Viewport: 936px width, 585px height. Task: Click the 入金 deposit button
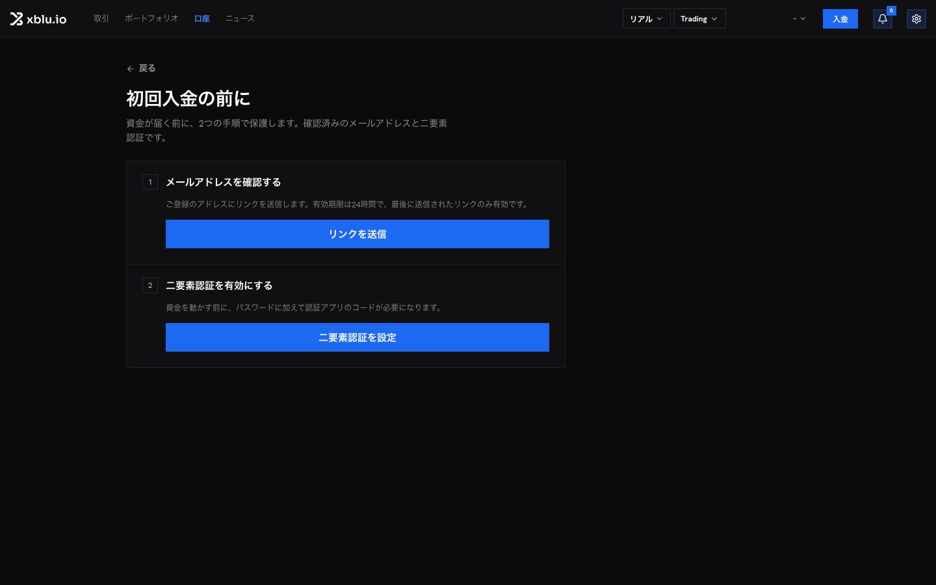(x=840, y=19)
